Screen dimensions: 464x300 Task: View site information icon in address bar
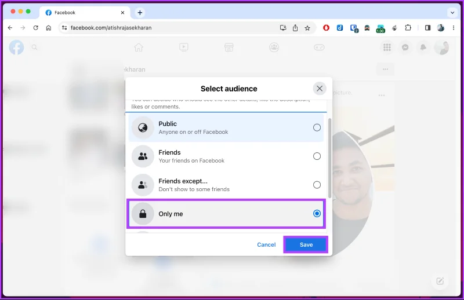tap(64, 28)
